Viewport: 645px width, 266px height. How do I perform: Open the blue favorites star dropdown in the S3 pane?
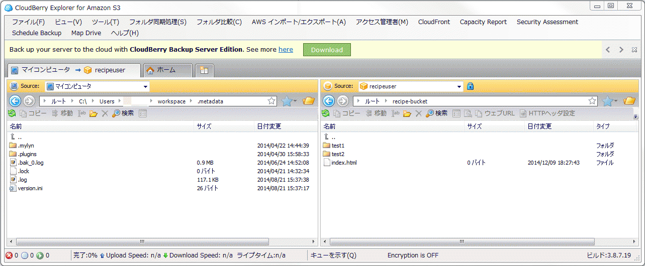(x=610, y=101)
